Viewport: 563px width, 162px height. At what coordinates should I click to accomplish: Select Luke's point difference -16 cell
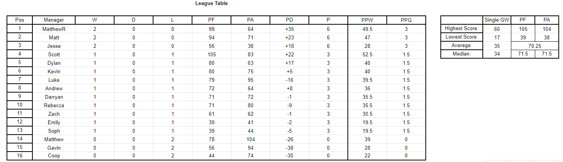[289, 80]
